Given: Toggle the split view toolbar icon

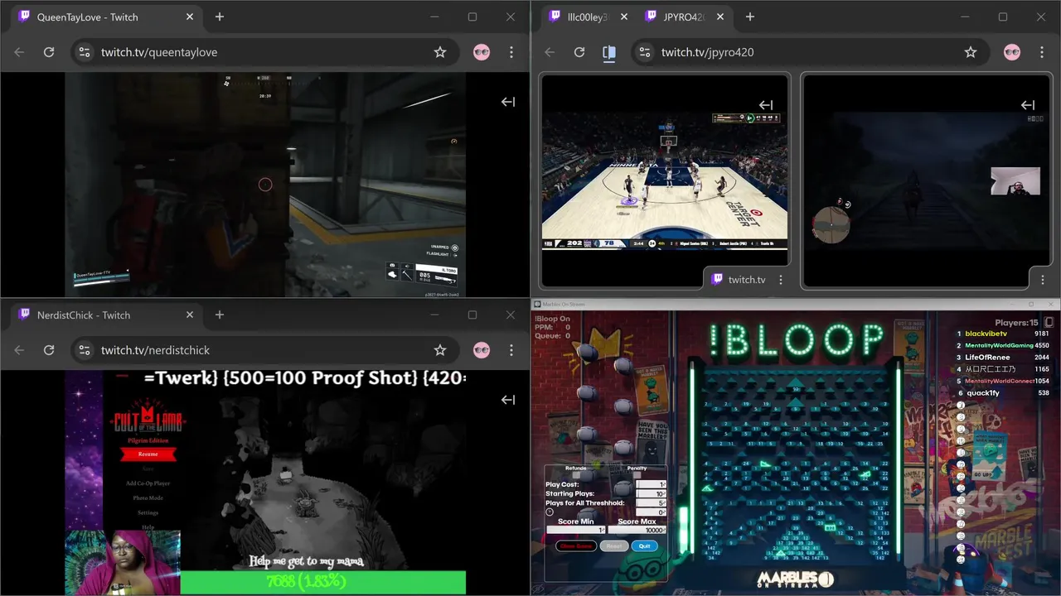Looking at the screenshot, I should click(x=609, y=52).
